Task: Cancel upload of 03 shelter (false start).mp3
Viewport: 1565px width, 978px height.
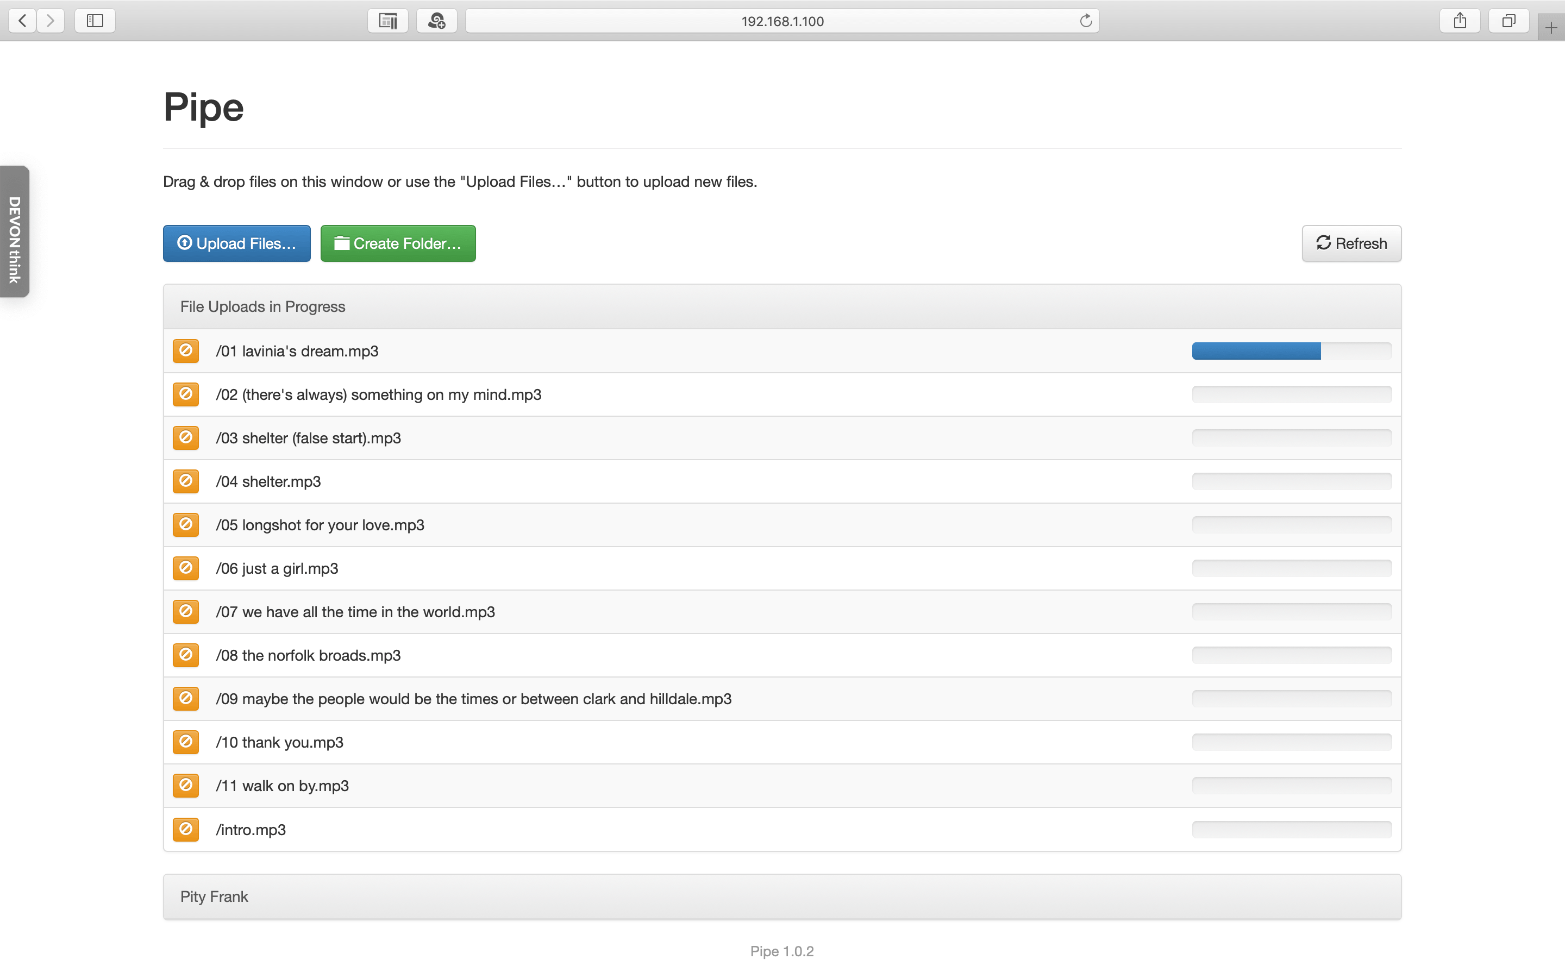Action: click(186, 438)
